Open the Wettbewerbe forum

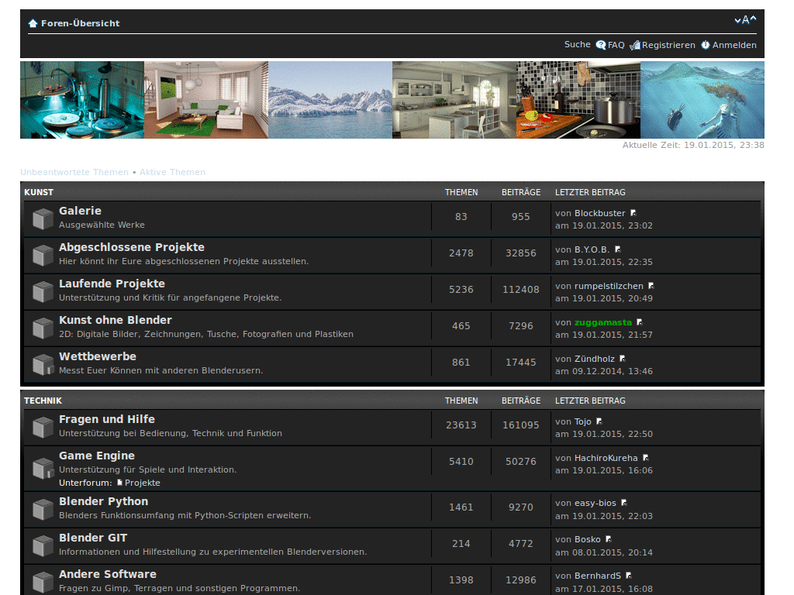point(98,356)
